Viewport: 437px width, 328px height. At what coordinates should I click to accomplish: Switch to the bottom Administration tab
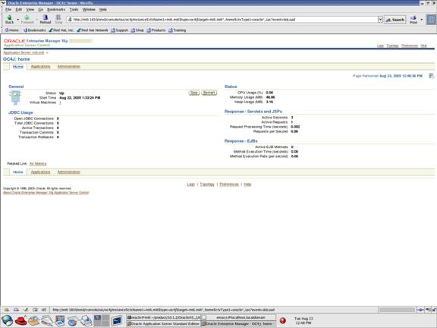(x=69, y=172)
